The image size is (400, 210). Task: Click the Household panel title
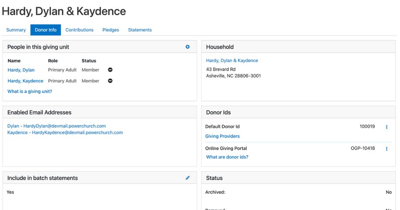point(220,47)
